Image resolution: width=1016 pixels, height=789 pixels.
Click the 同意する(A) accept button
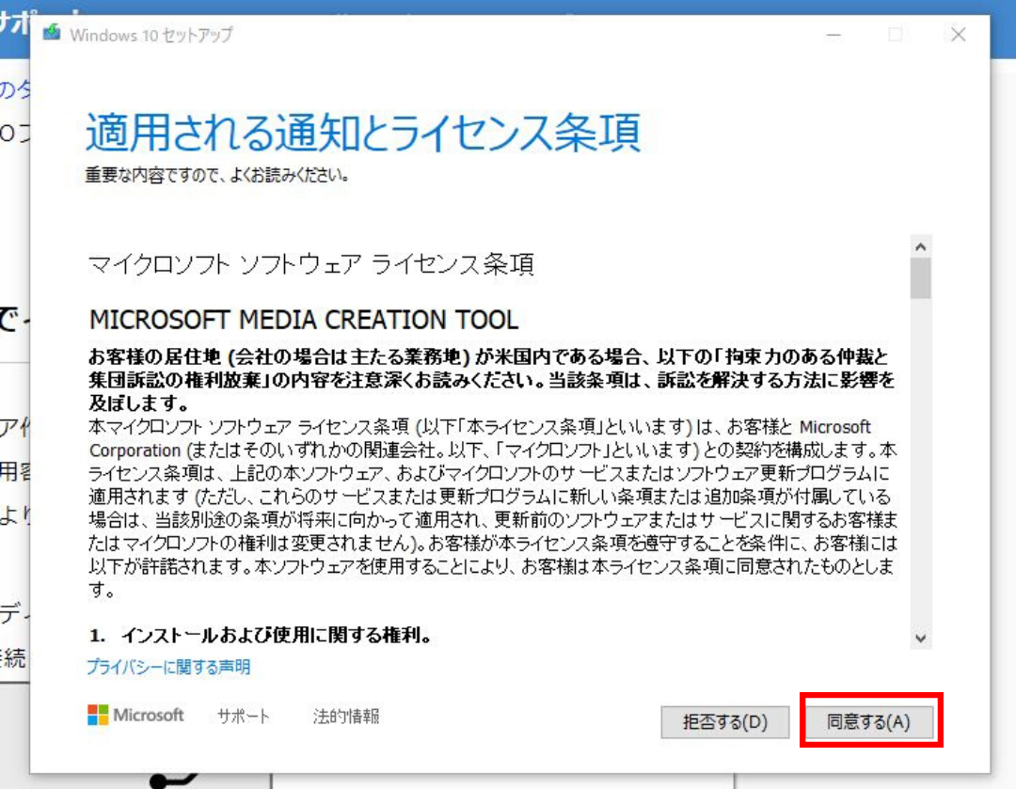pos(869,721)
